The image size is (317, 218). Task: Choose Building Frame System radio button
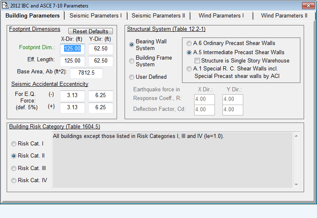point(132,61)
